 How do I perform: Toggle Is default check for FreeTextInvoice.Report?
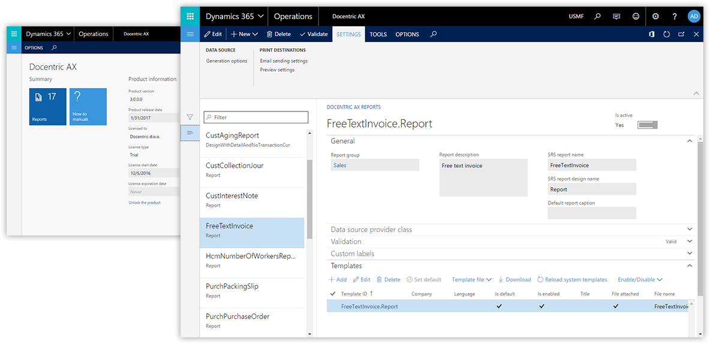500,306
